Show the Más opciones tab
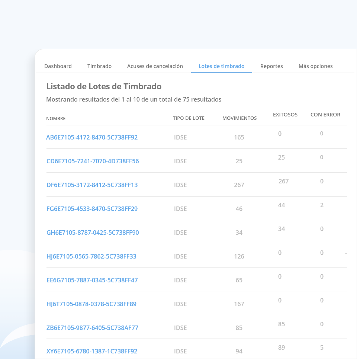Viewport: 357px width, 359px height. pos(316,66)
